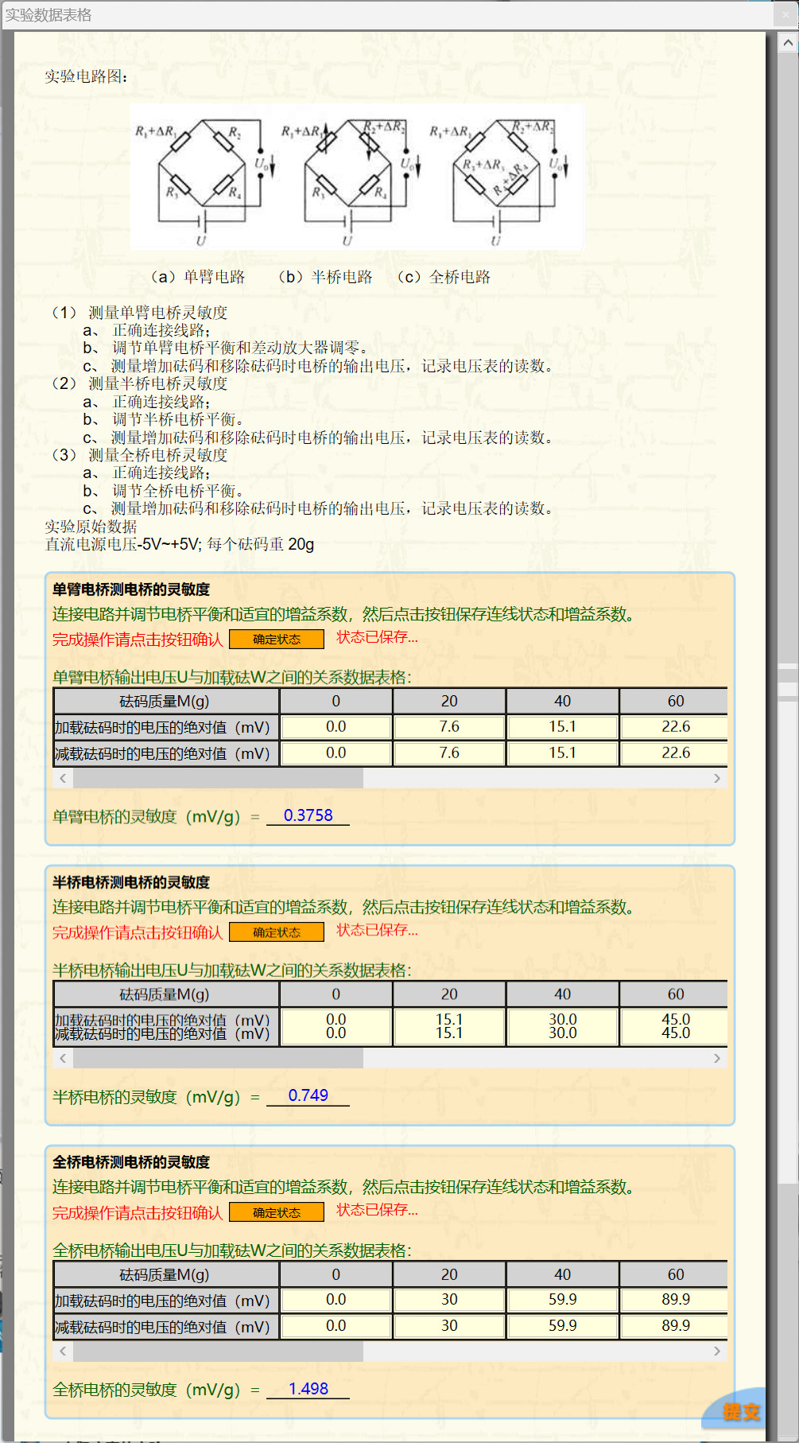Click 确定状态 button in 全桥电桥 section
799x1443 pixels.
point(276,1212)
